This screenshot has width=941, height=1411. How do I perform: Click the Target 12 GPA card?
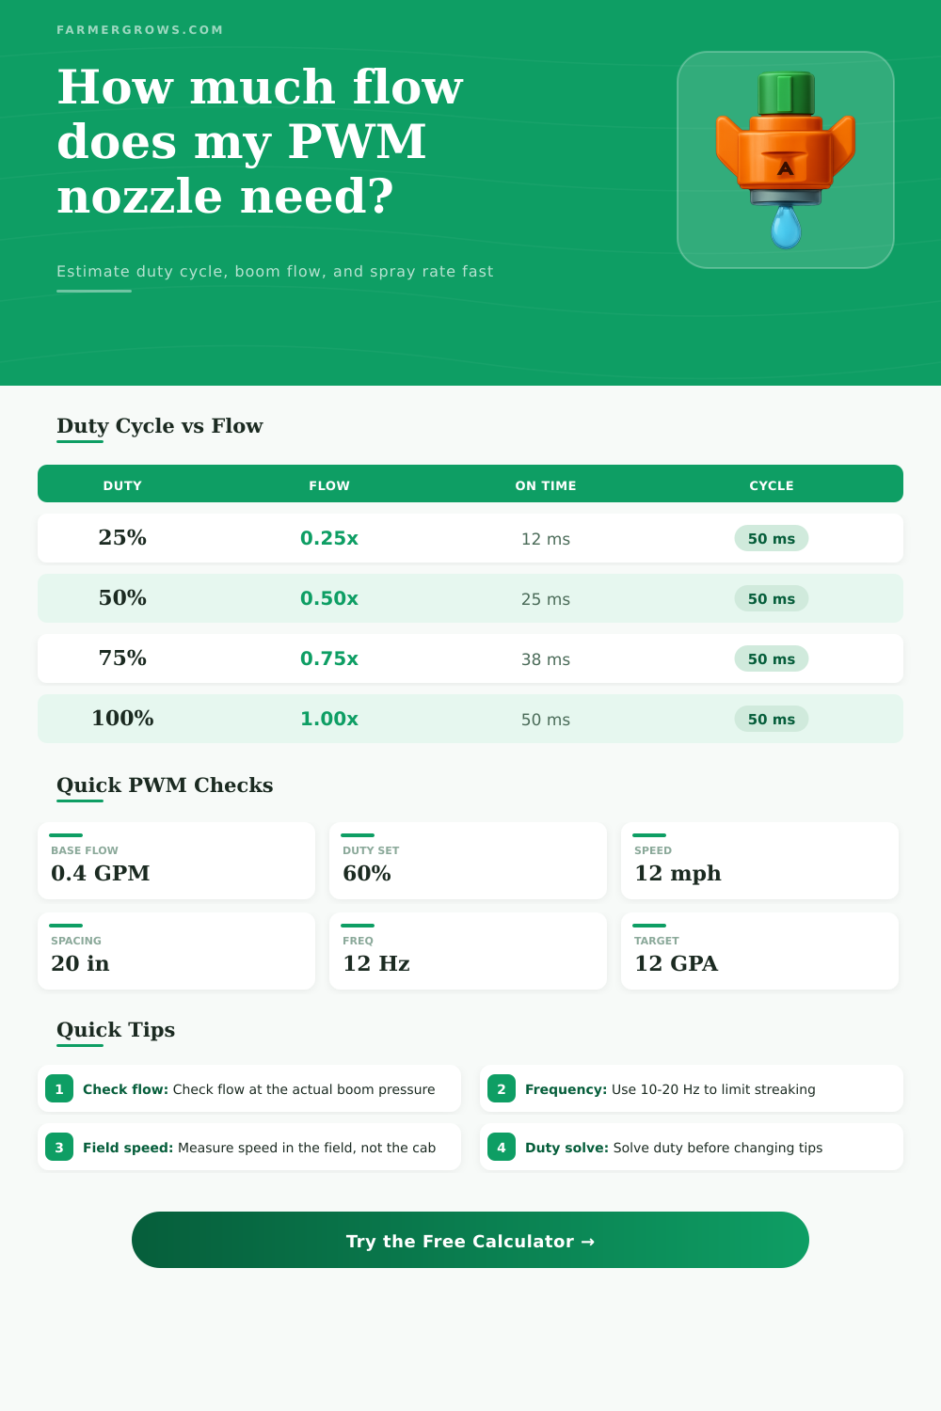(x=759, y=951)
